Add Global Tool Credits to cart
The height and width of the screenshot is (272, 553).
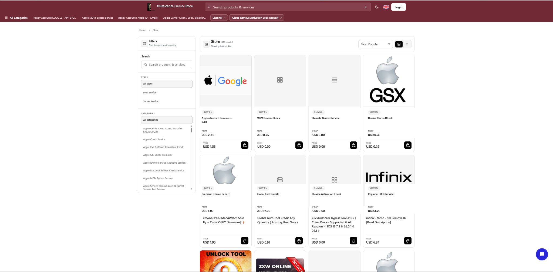299,241
